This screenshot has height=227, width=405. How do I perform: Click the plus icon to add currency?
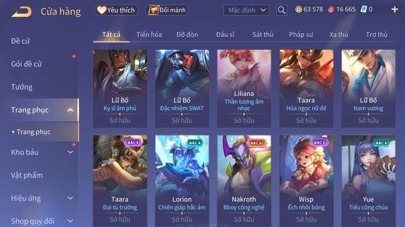[395, 9]
